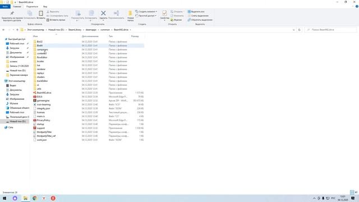
Task: Open the notification center in the system tray
Action: pos(353,198)
